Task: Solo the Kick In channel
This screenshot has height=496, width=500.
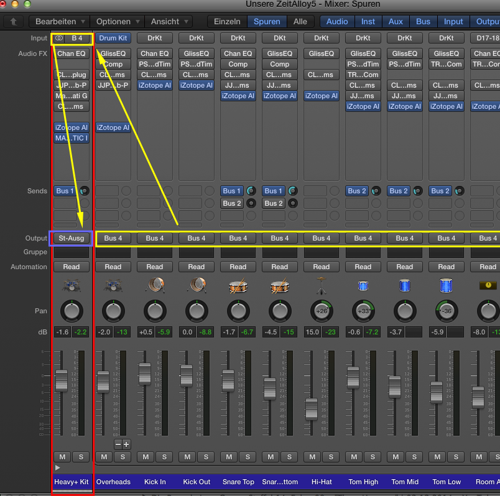Action: point(164,457)
